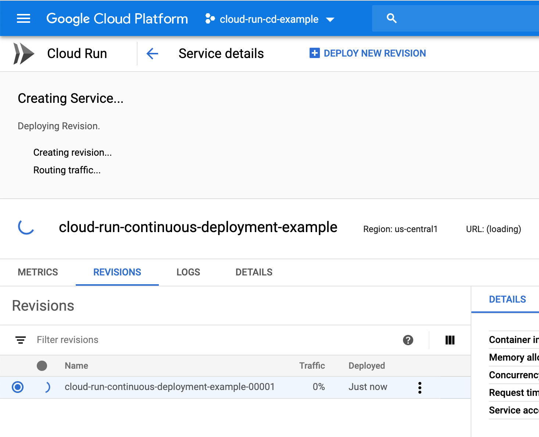Click the 0% traffic cell

click(x=319, y=387)
